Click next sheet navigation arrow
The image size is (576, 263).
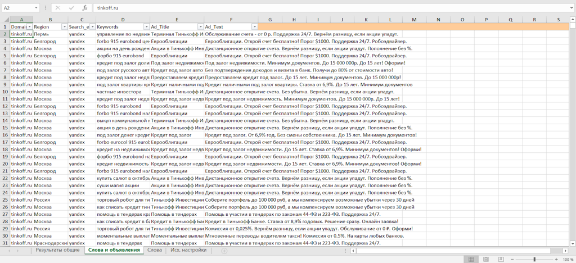click(18, 251)
